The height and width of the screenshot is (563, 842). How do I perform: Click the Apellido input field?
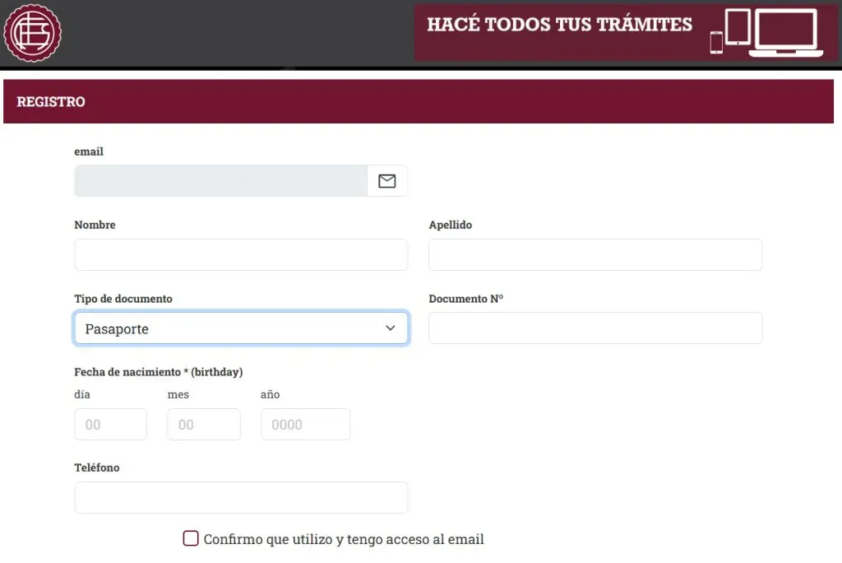click(594, 254)
